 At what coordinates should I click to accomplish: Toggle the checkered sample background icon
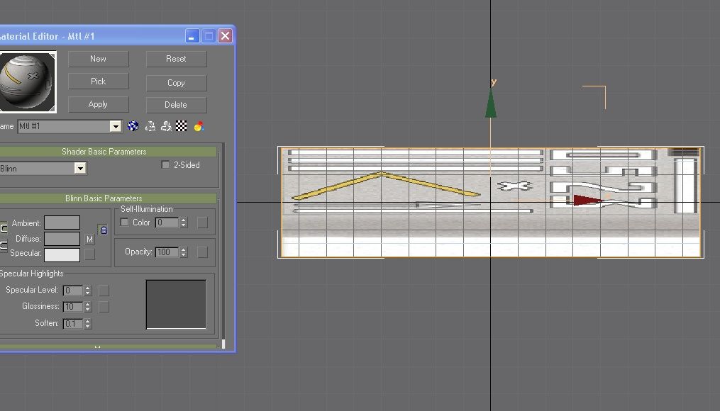click(181, 126)
